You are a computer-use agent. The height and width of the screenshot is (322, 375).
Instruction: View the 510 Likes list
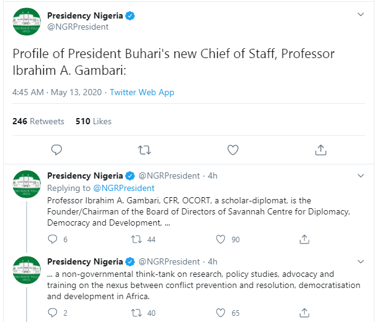pos(93,121)
